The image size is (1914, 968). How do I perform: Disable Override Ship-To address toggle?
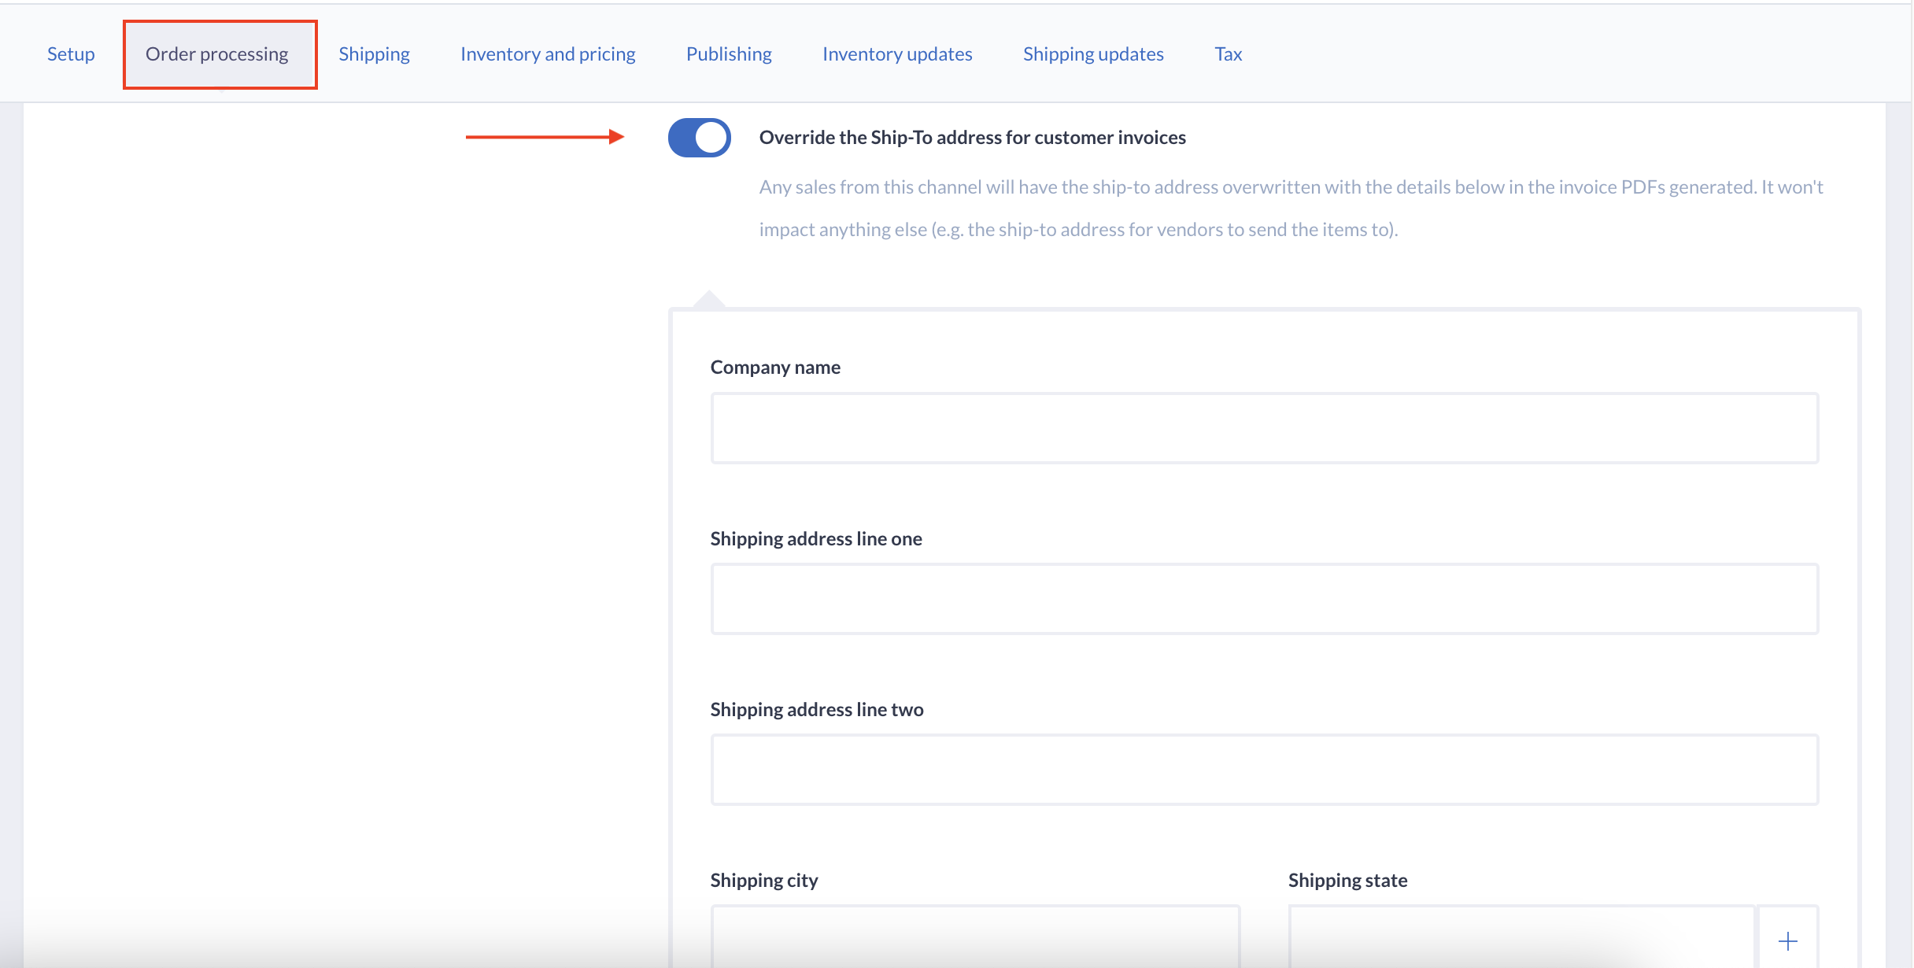click(x=700, y=138)
